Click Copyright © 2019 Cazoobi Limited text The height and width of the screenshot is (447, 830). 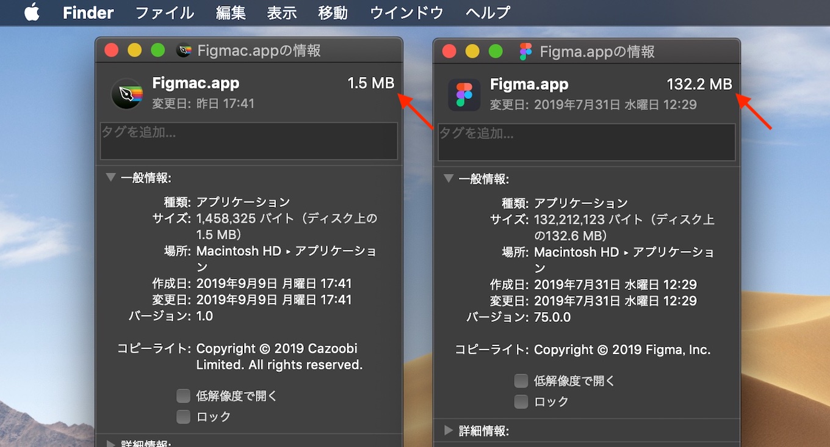click(280, 357)
